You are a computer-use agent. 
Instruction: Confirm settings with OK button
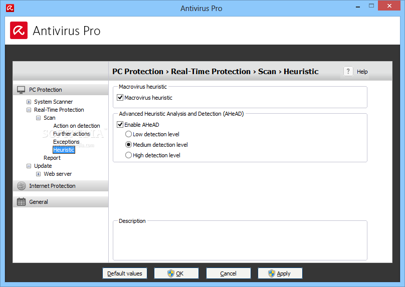coord(176,273)
